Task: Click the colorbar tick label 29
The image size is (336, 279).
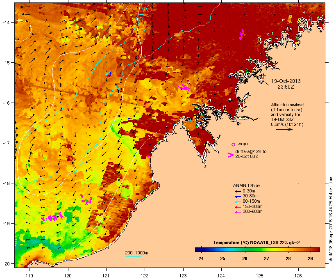Action: pos(310,258)
